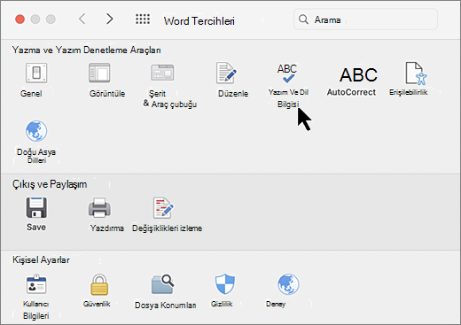This screenshot has width=461, height=325.
Task: Open Kullanıcı Bilgileri settings
Action: (x=36, y=284)
